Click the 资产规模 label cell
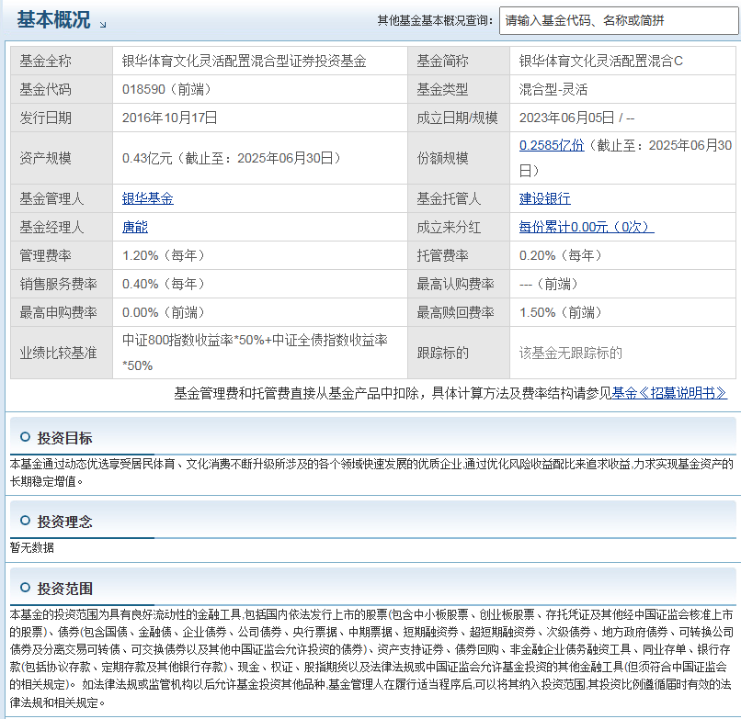This screenshot has height=719, width=741. click(62, 158)
